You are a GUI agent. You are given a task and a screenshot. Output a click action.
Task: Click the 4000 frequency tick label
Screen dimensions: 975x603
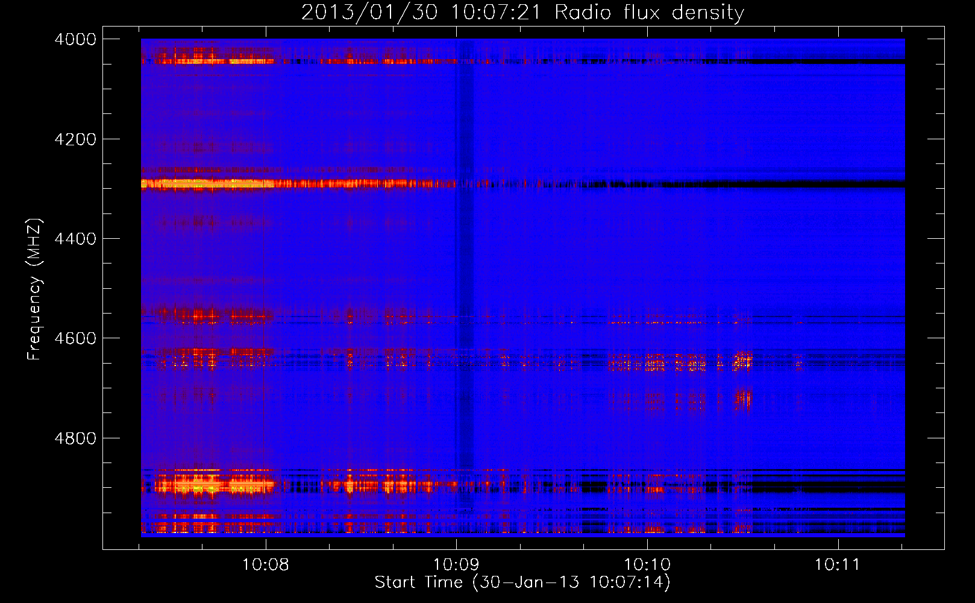[75, 39]
